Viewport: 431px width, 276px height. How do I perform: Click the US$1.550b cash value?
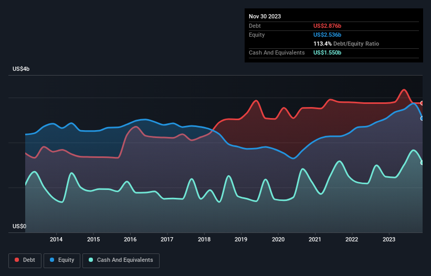[x=327, y=52]
